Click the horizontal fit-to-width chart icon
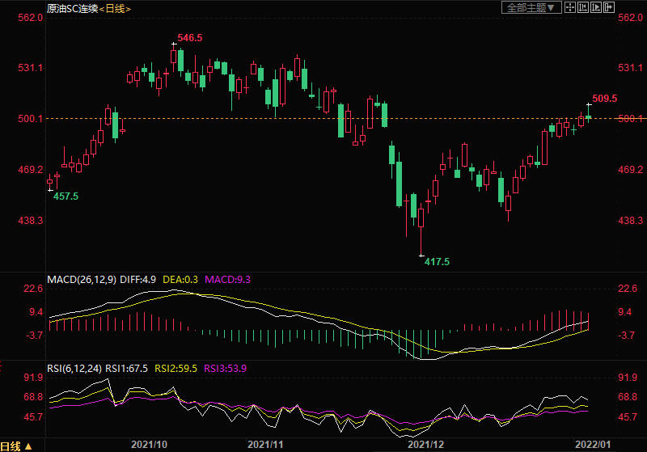 [x=582, y=7]
